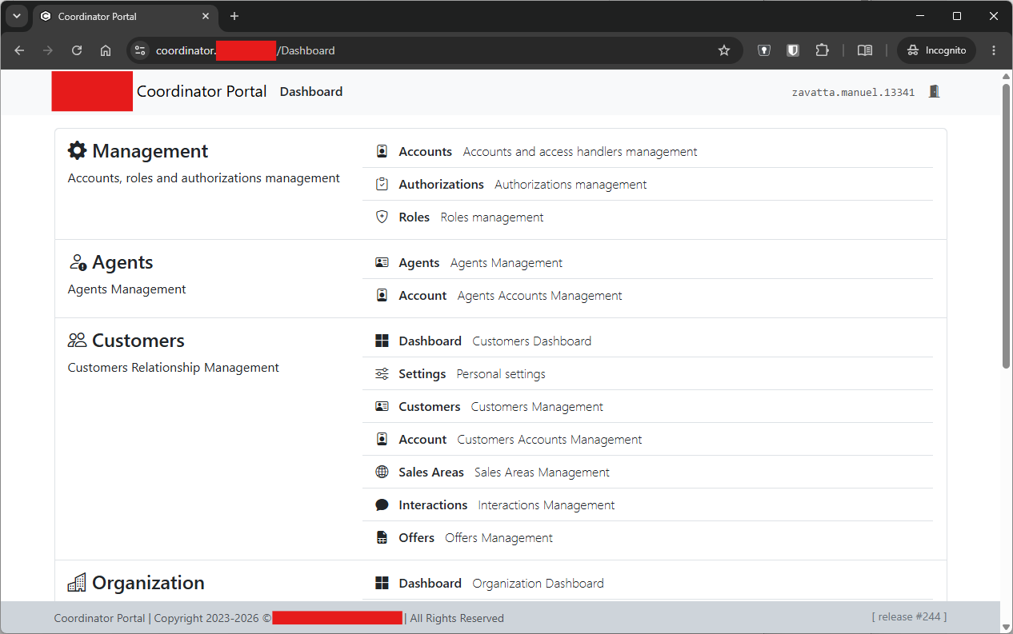Go back to previous page
Screen dimensions: 1013x634
[x=19, y=50]
